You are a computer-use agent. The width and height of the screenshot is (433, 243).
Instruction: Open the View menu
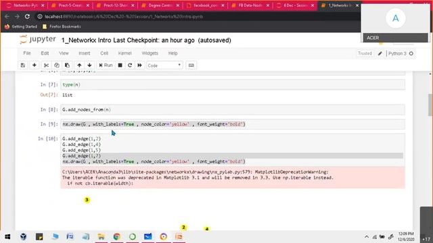click(64, 53)
